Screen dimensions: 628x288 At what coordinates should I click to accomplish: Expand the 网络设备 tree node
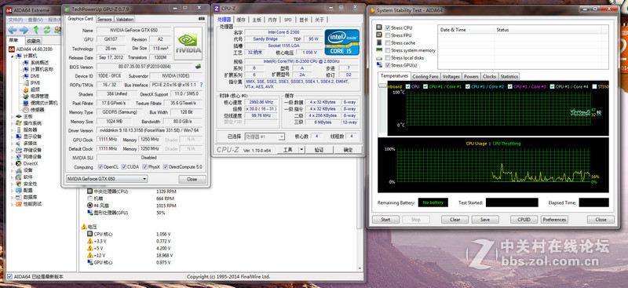[x=13, y=157]
